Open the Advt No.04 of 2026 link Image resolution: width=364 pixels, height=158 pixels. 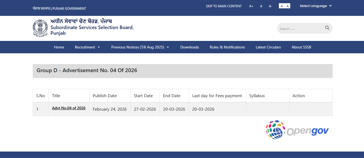click(x=69, y=108)
